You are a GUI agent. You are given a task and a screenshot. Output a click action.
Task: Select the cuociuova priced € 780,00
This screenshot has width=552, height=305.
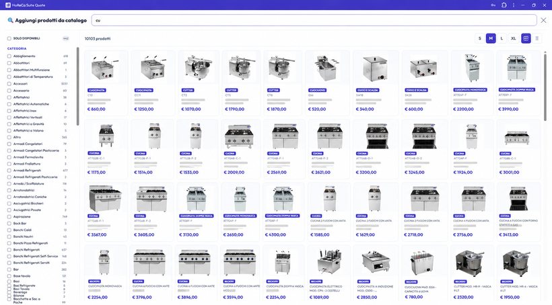coord(424,274)
